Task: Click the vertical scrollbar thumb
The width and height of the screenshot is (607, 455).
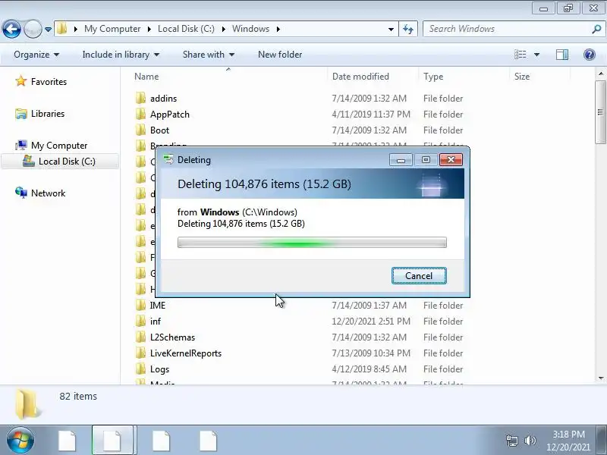Action: click(x=600, y=111)
